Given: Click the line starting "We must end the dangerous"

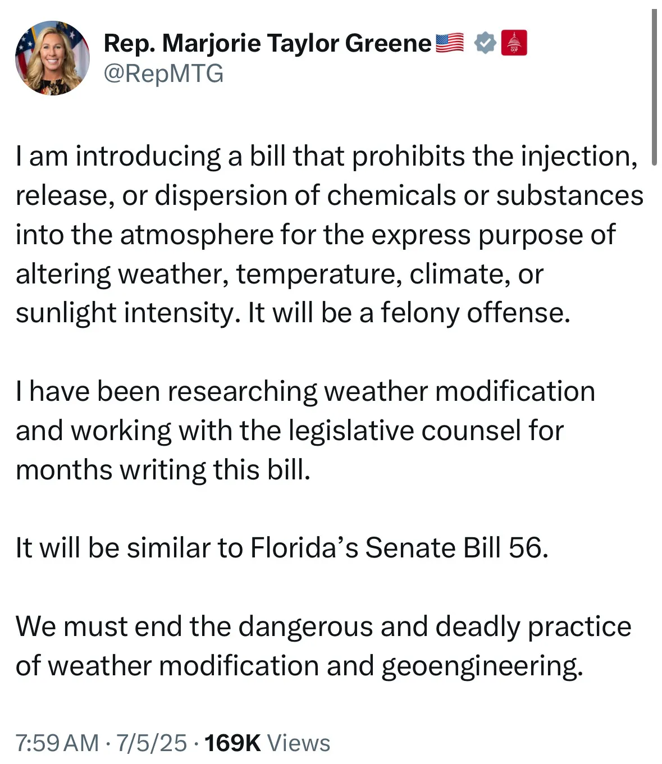Looking at the screenshot, I should pyautogui.click(x=323, y=626).
